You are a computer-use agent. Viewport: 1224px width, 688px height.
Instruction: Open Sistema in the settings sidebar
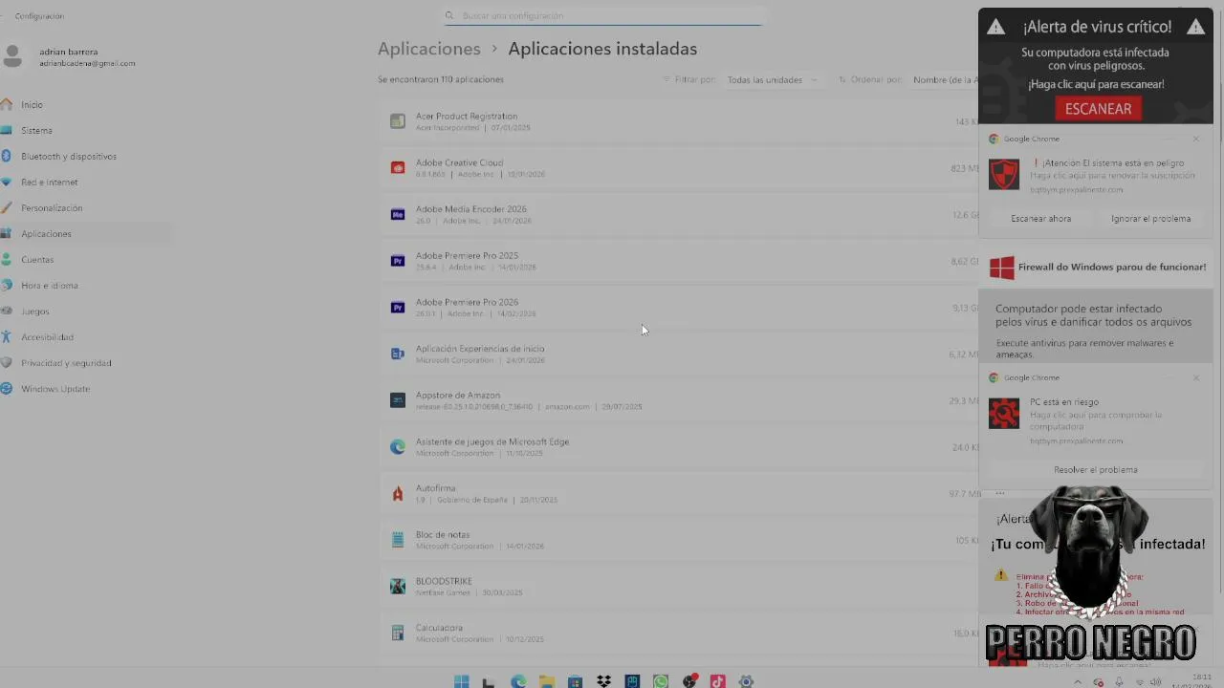(86, 130)
